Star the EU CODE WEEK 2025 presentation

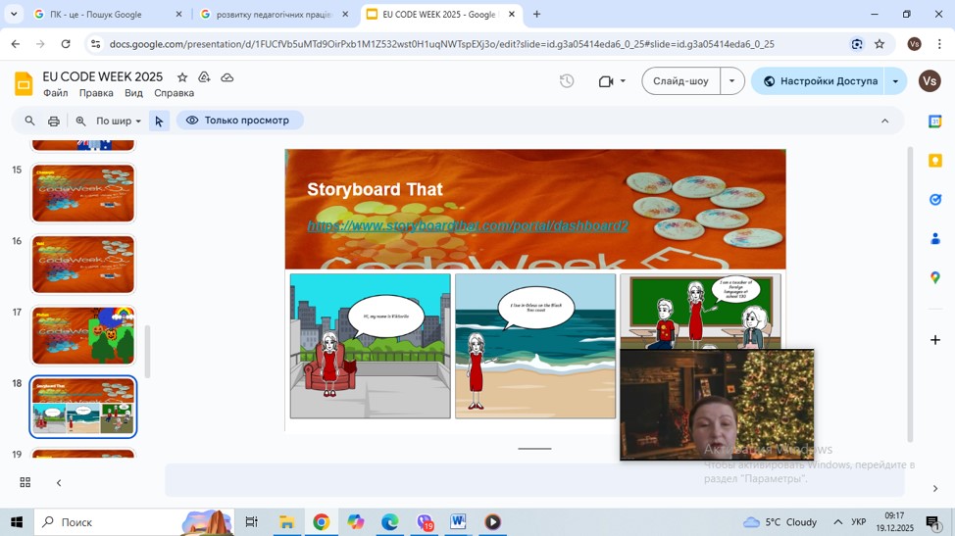182,77
